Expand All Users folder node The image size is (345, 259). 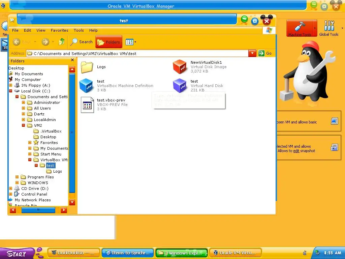pyautogui.click(x=23, y=108)
